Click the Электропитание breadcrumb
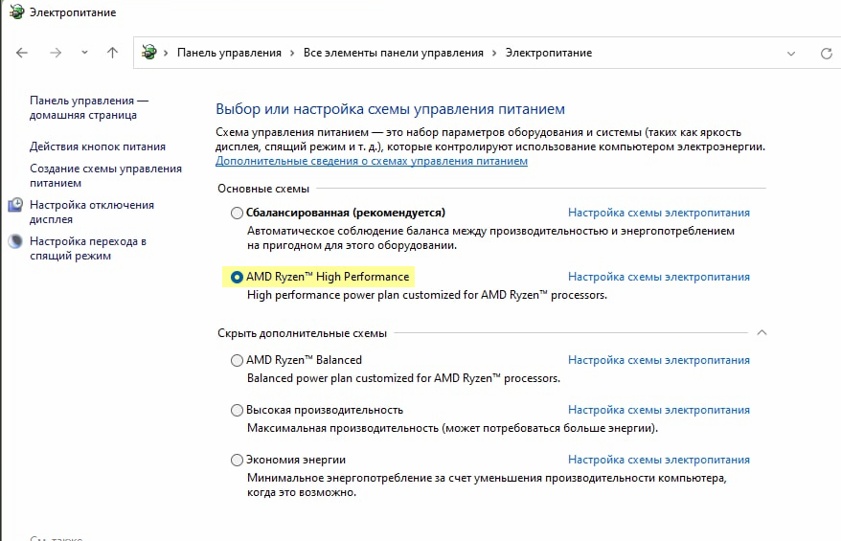The height and width of the screenshot is (541, 841). click(x=549, y=53)
